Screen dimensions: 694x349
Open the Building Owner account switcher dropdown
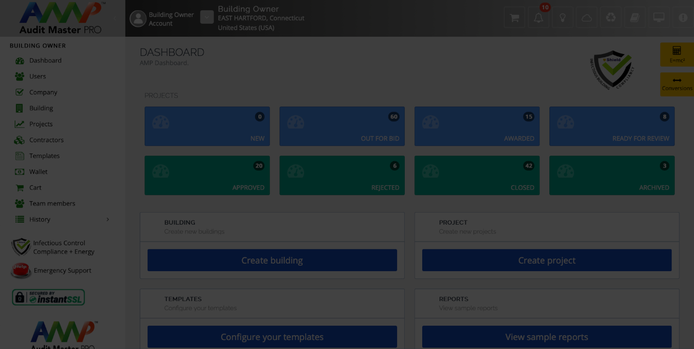(x=207, y=17)
